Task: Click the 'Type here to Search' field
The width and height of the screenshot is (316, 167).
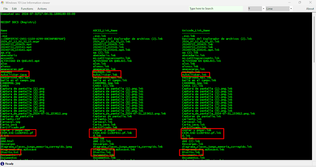Action: (x=216, y=9)
